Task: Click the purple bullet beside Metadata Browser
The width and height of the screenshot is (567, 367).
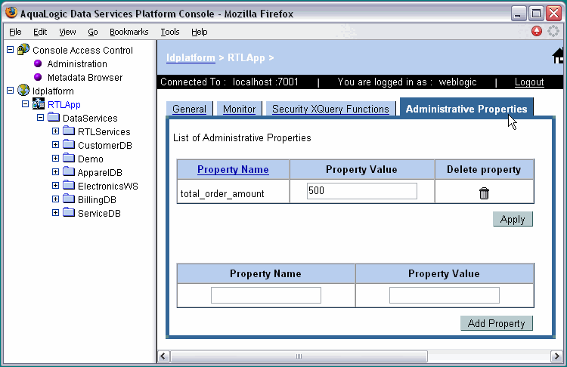Action: pyautogui.click(x=38, y=77)
